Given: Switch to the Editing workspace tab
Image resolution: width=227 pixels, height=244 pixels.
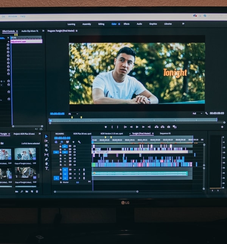Looking at the screenshot, I should 101,24.
